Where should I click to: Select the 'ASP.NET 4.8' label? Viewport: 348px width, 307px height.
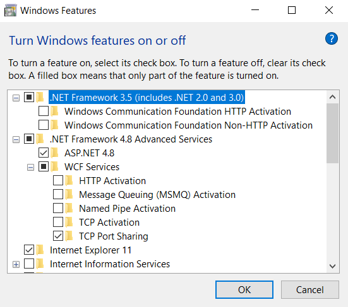tap(89, 153)
